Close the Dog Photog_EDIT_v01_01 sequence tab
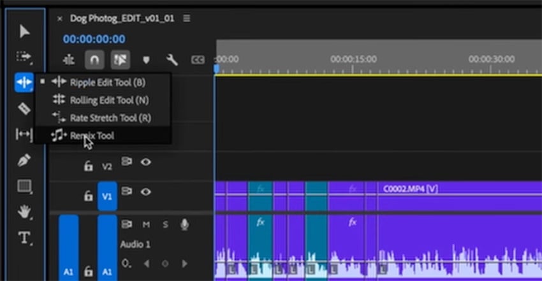Viewport: 542px width, 281px height. pyautogui.click(x=60, y=18)
